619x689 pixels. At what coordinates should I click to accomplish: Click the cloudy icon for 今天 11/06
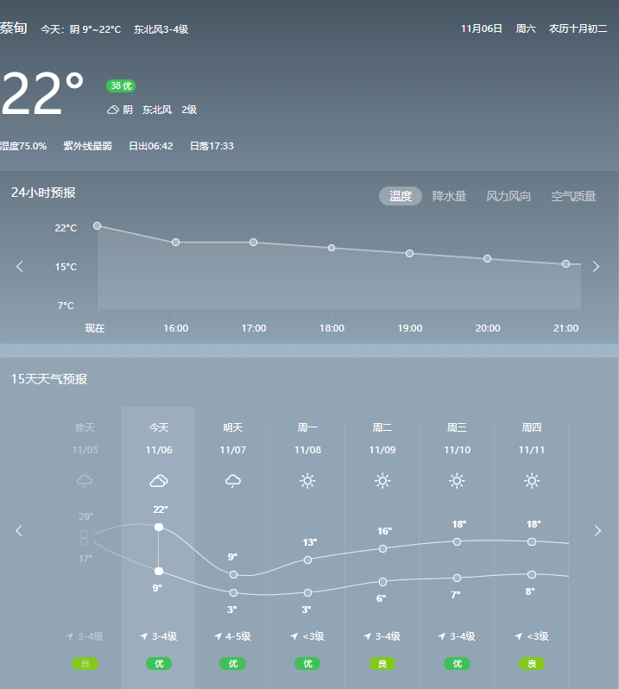tap(159, 481)
